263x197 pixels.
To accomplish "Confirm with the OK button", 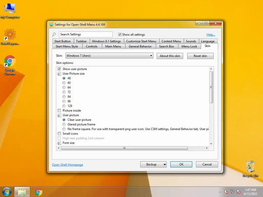I will (x=181, y=164).
